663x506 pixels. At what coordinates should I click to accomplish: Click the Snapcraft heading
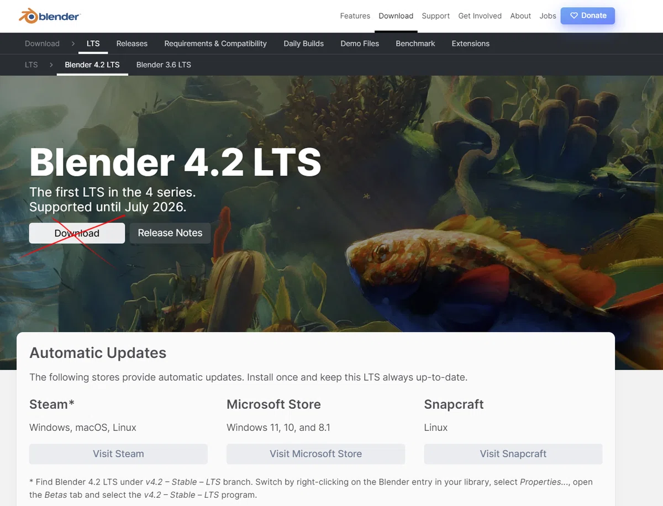pyautogui.click(x=454, y=404)
